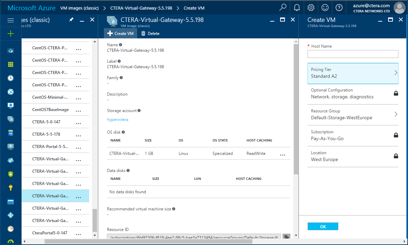Click the Create VM toolbar button
The height and width of the screenshot is (245, 408).
pos(120,33)
